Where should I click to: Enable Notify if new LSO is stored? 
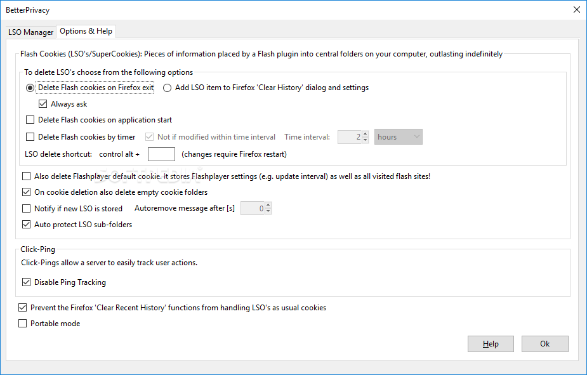coord(27,209)
